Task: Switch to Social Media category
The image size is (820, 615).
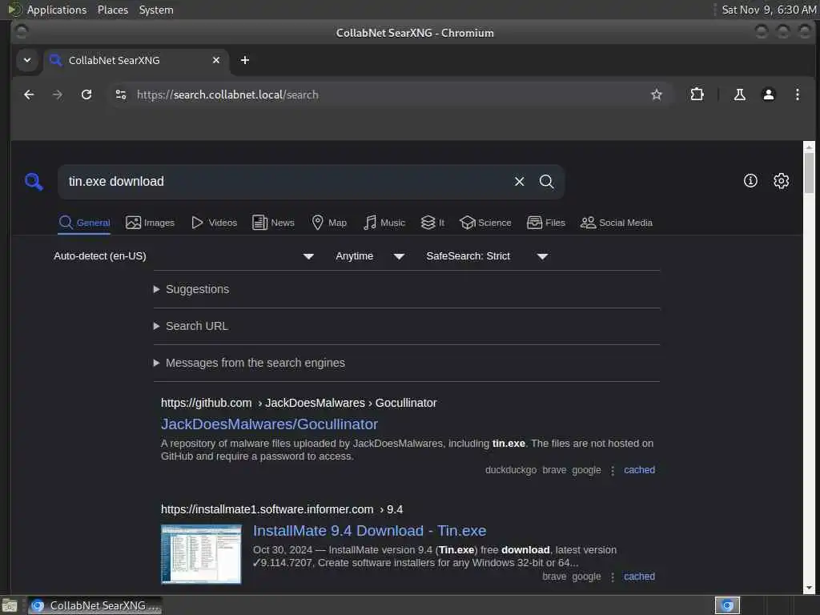Action: 617,223
